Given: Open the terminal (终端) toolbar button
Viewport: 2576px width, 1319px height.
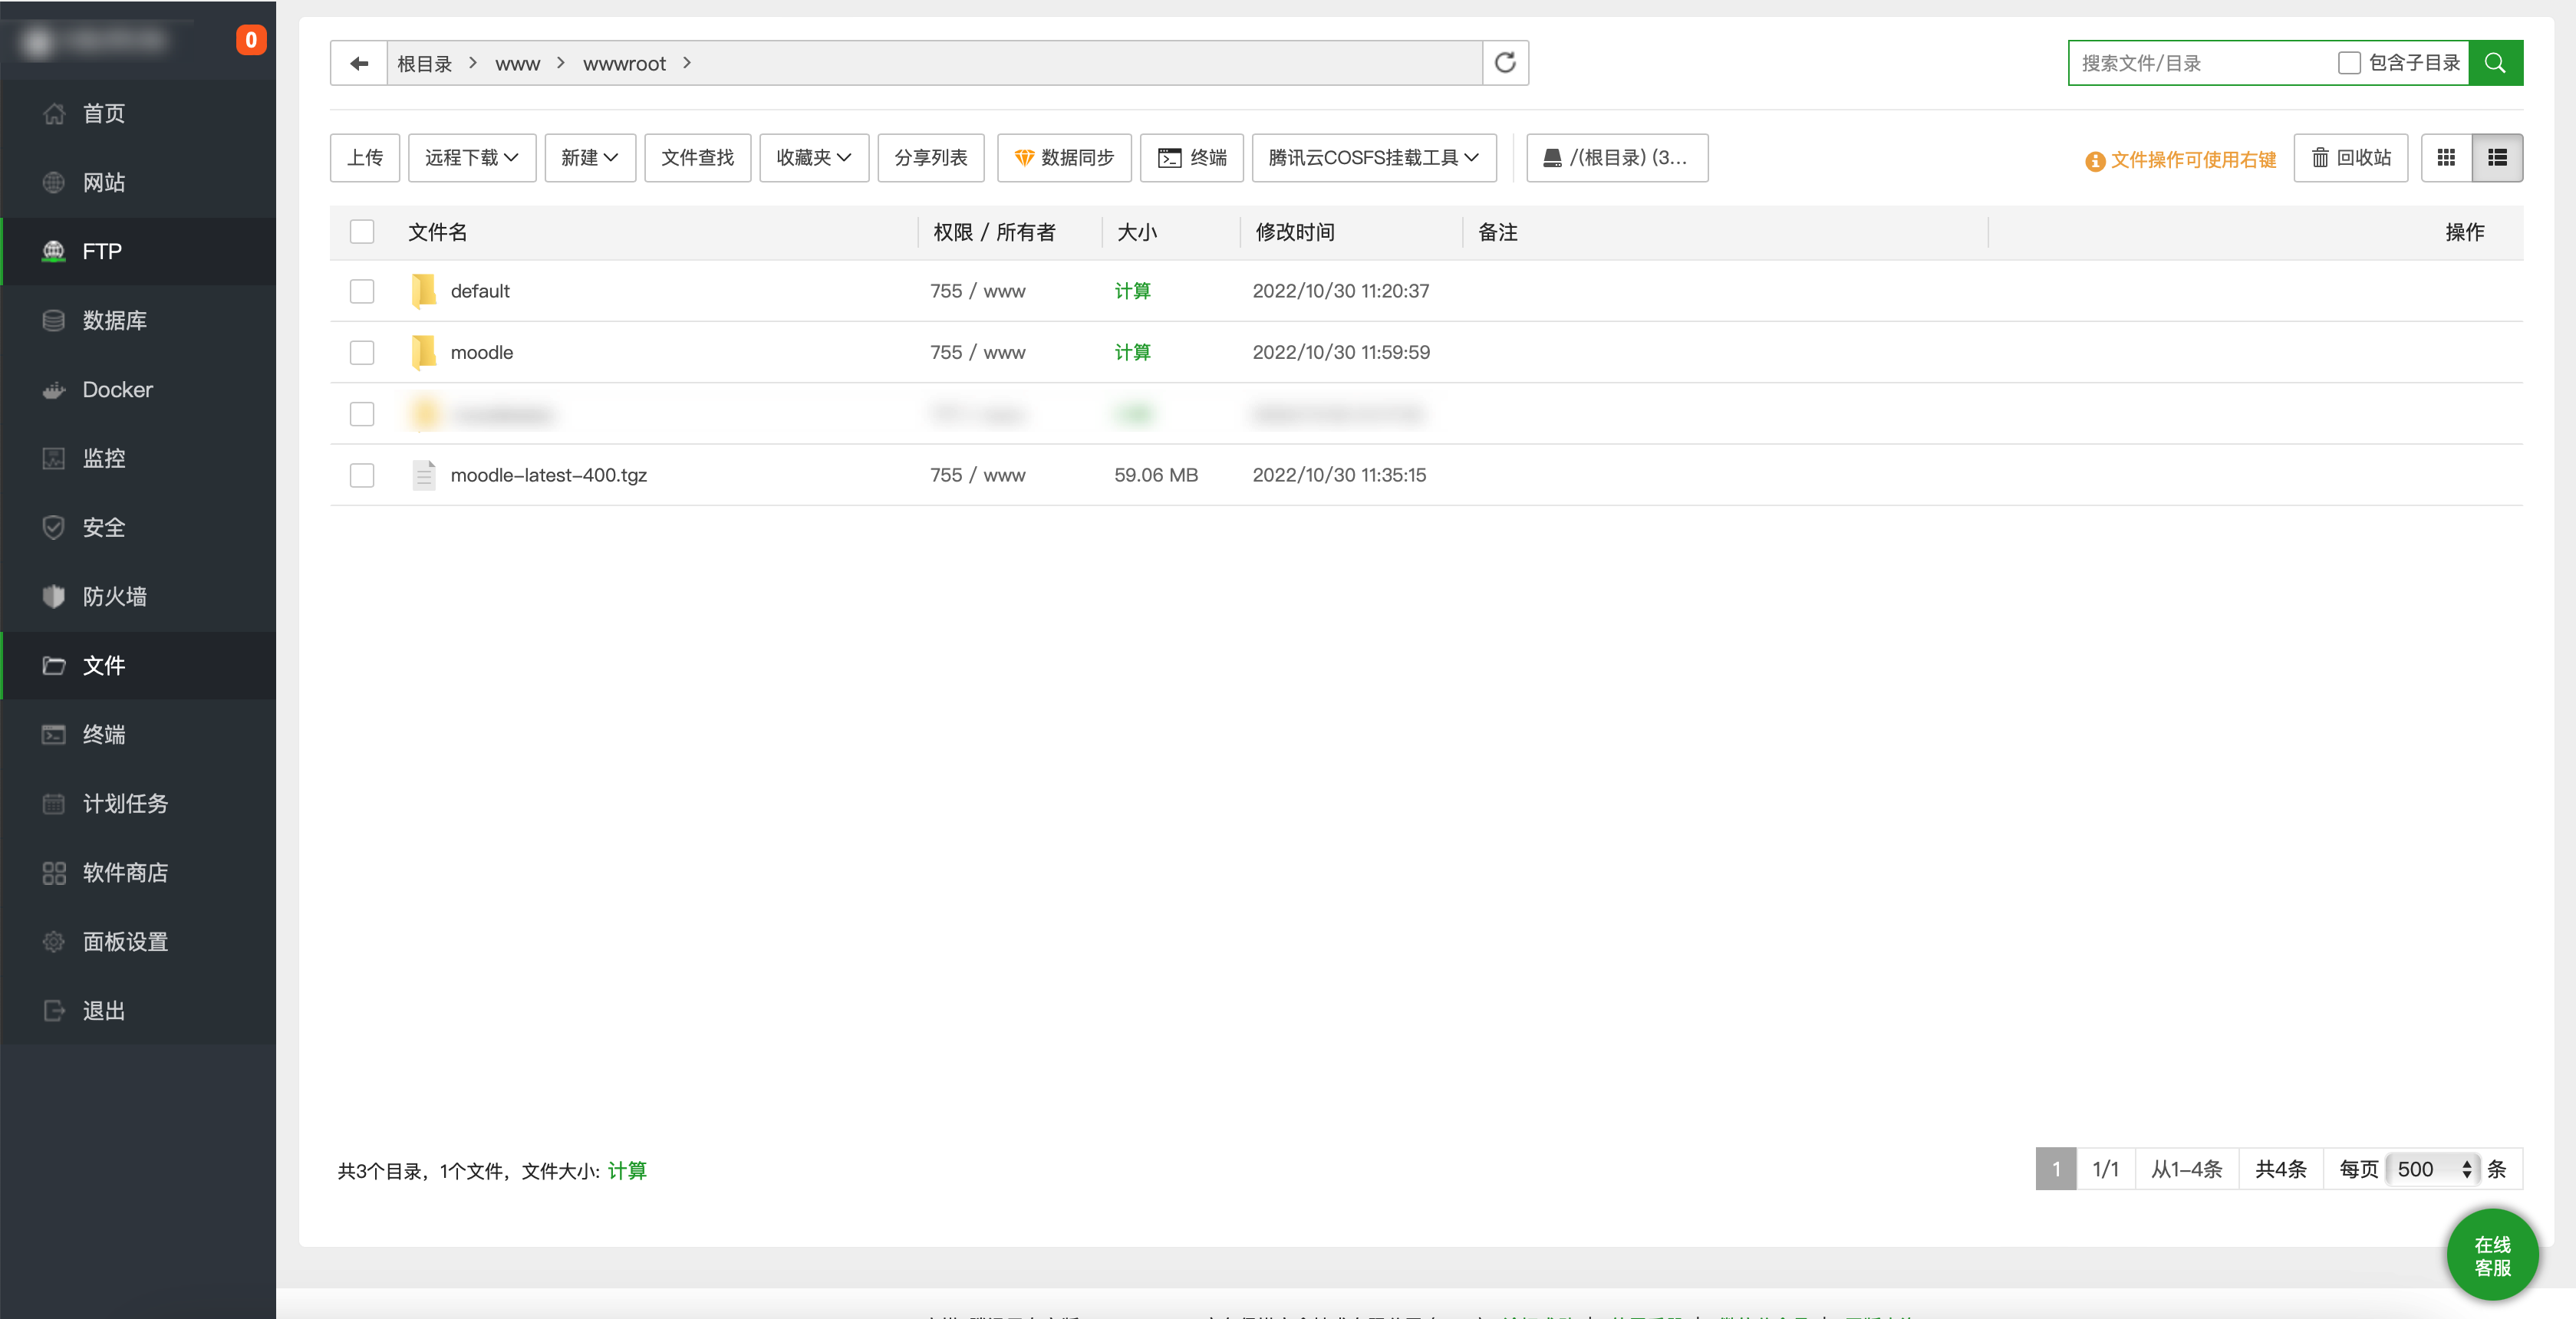Looking at the screenshot, I should coord(1191,158).
